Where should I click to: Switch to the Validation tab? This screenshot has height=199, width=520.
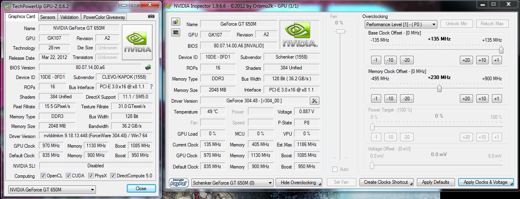coord(69,17)
